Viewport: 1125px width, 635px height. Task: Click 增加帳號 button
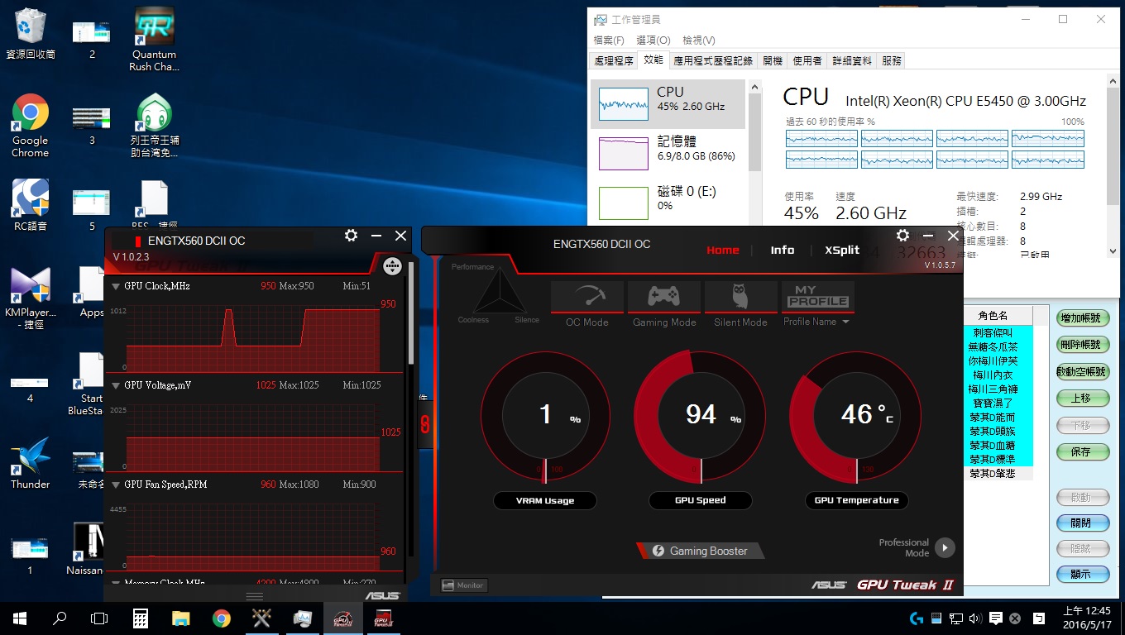1082,318
